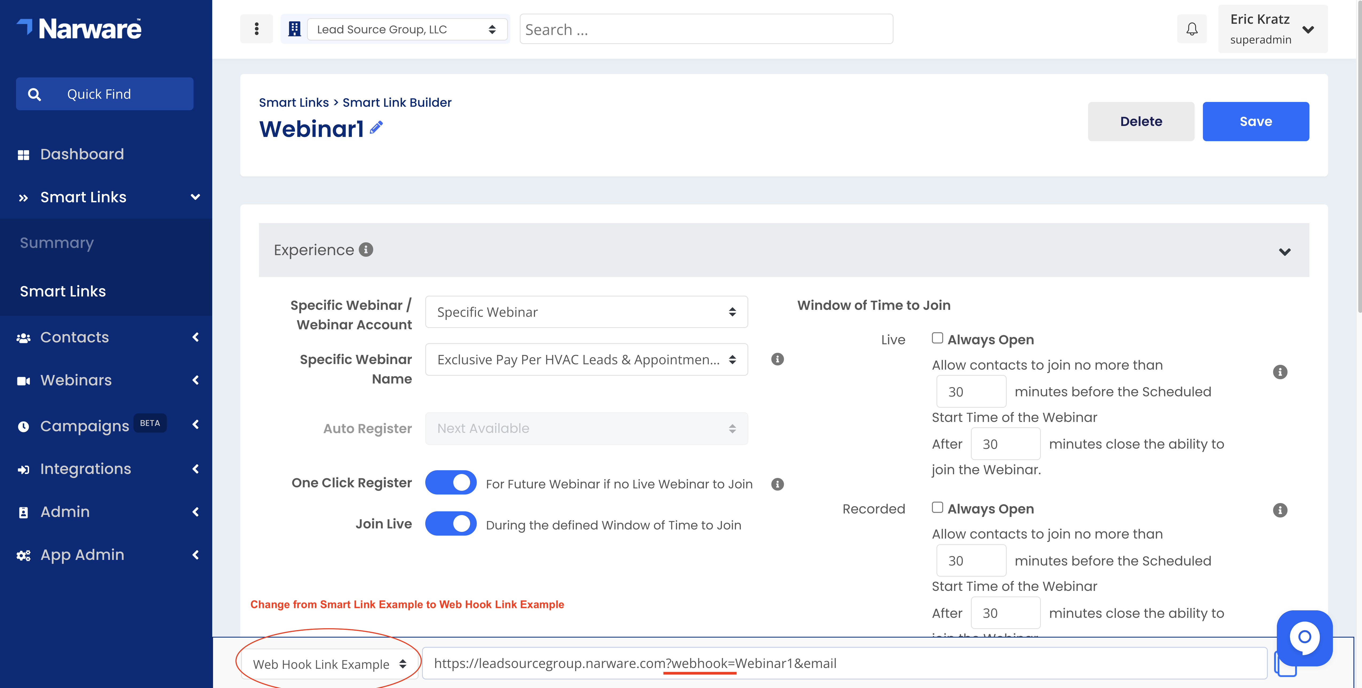Edit Live After minutes close field

click(x=1006, y=444)
